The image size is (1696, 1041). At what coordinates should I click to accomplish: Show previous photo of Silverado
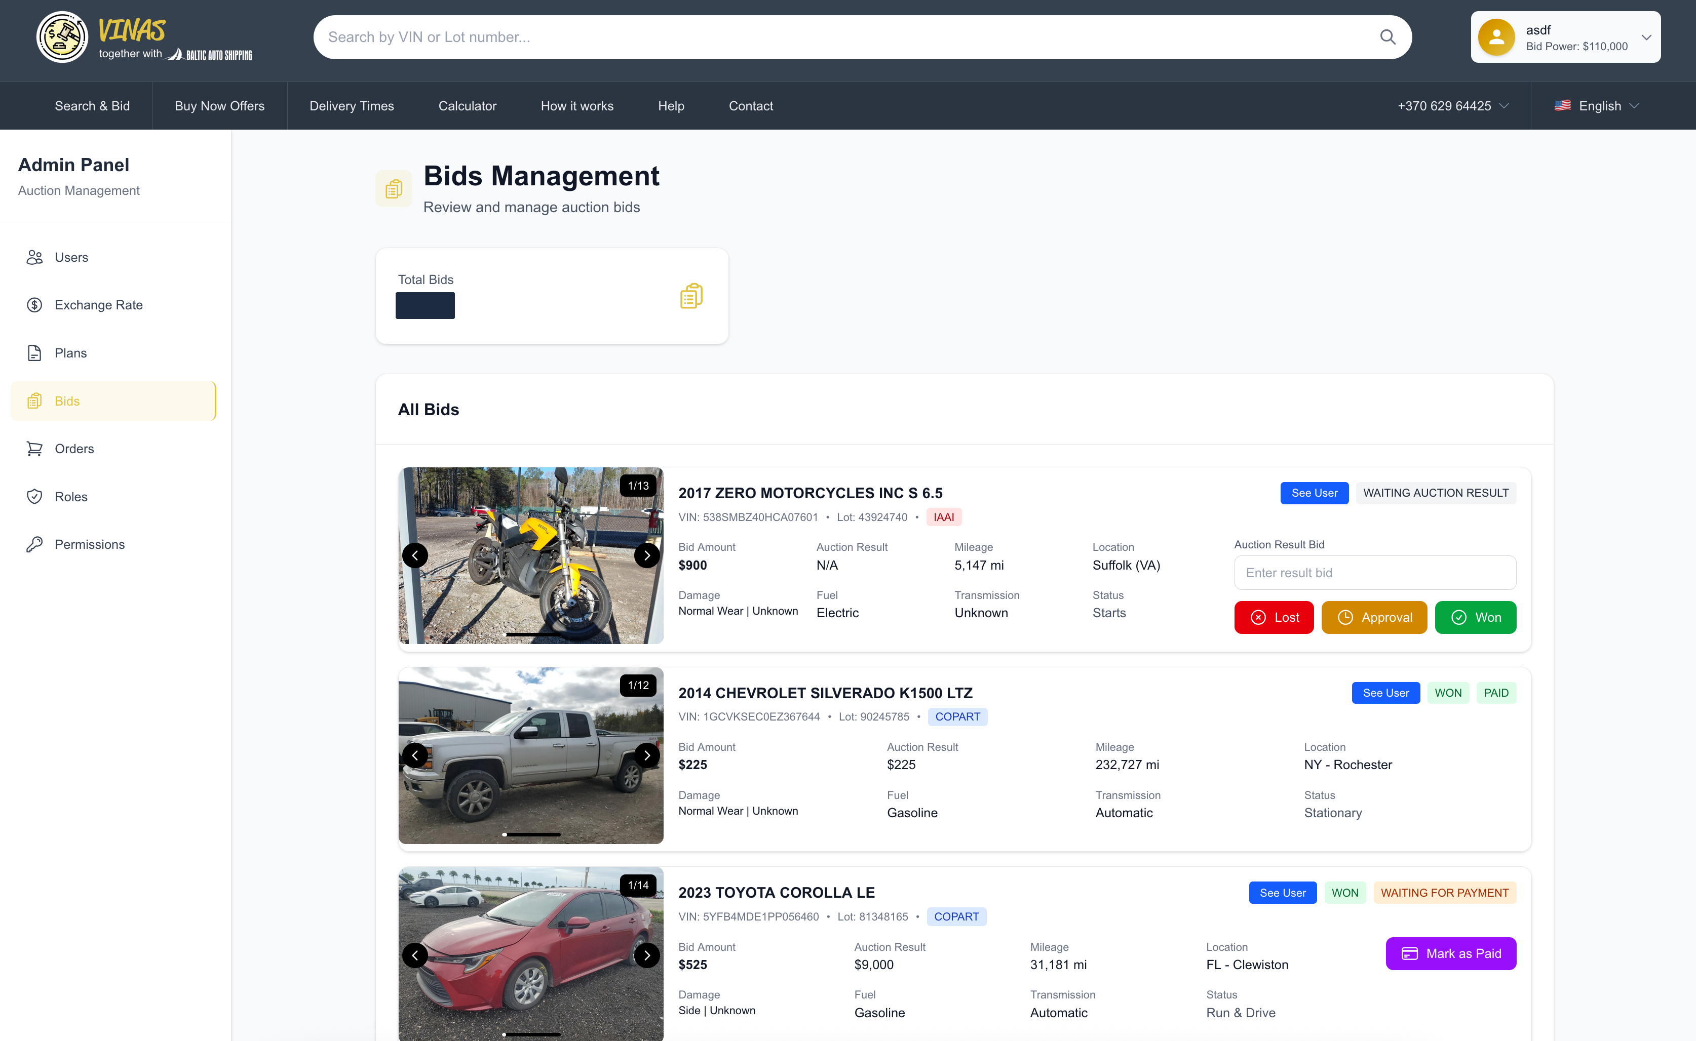(x=415, y=755)
